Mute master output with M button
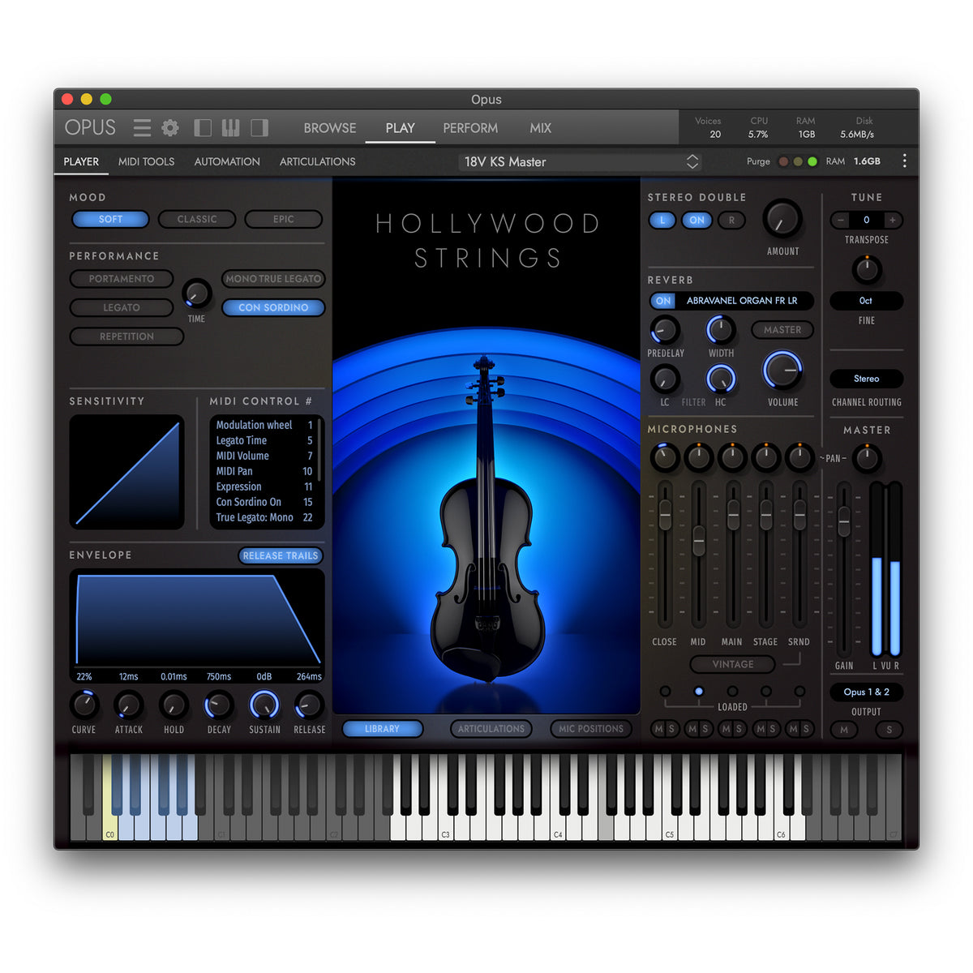Viewport: 973px width, 973px height. (844, 730)
